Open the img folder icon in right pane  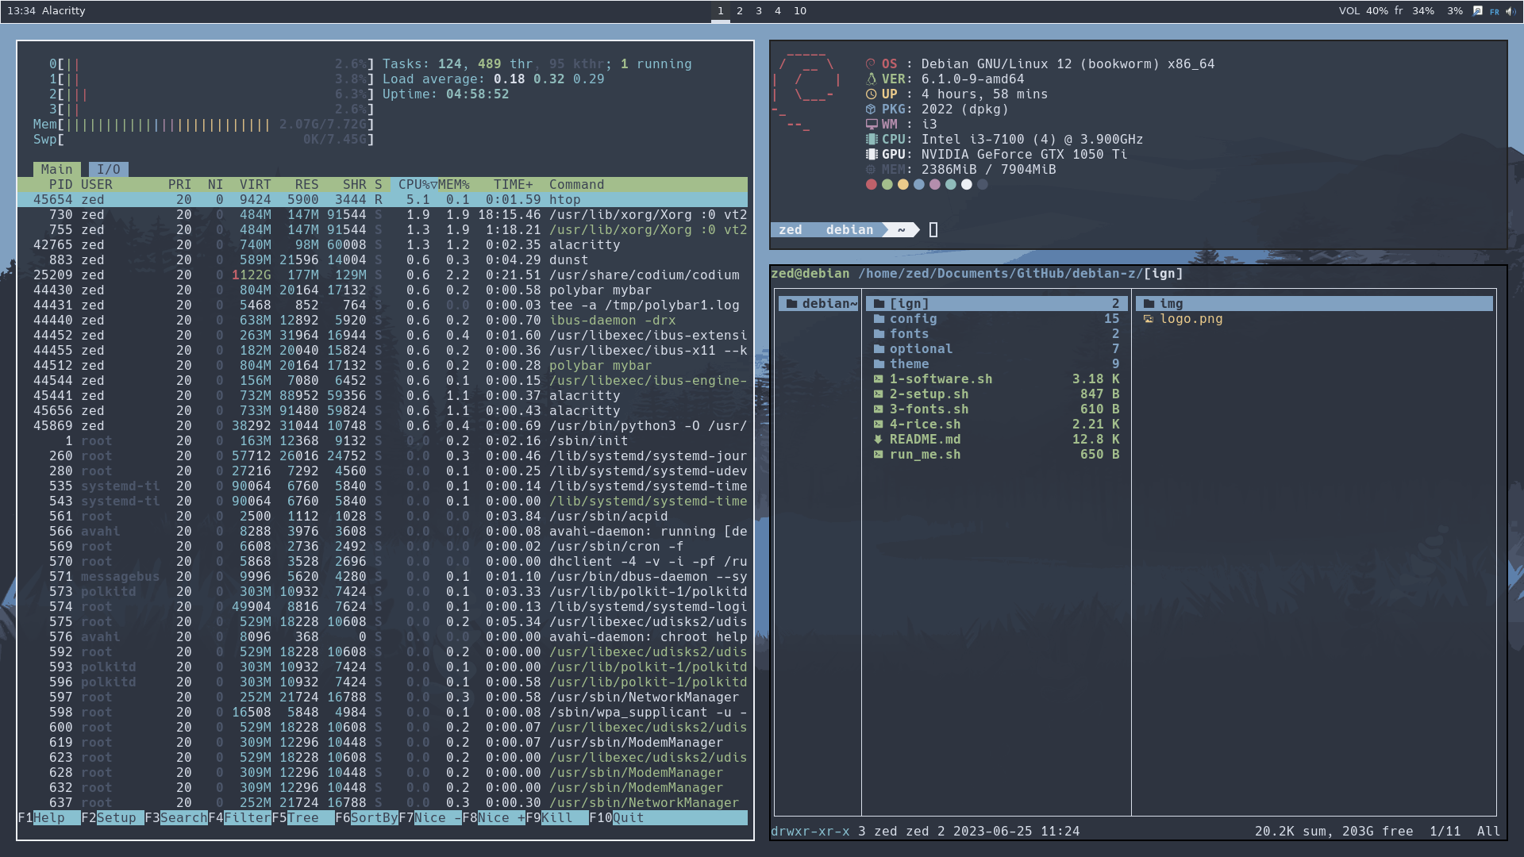(x=1149, y=303)
